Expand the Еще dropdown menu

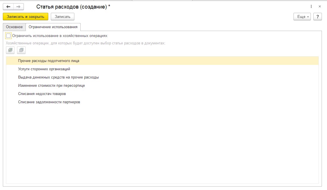(x=302, y=16)
